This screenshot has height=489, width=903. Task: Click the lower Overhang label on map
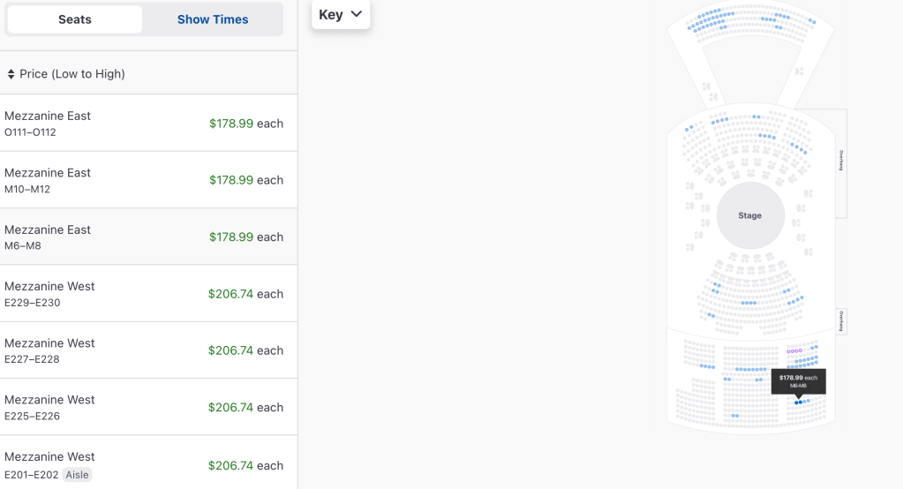click(841, 321)
